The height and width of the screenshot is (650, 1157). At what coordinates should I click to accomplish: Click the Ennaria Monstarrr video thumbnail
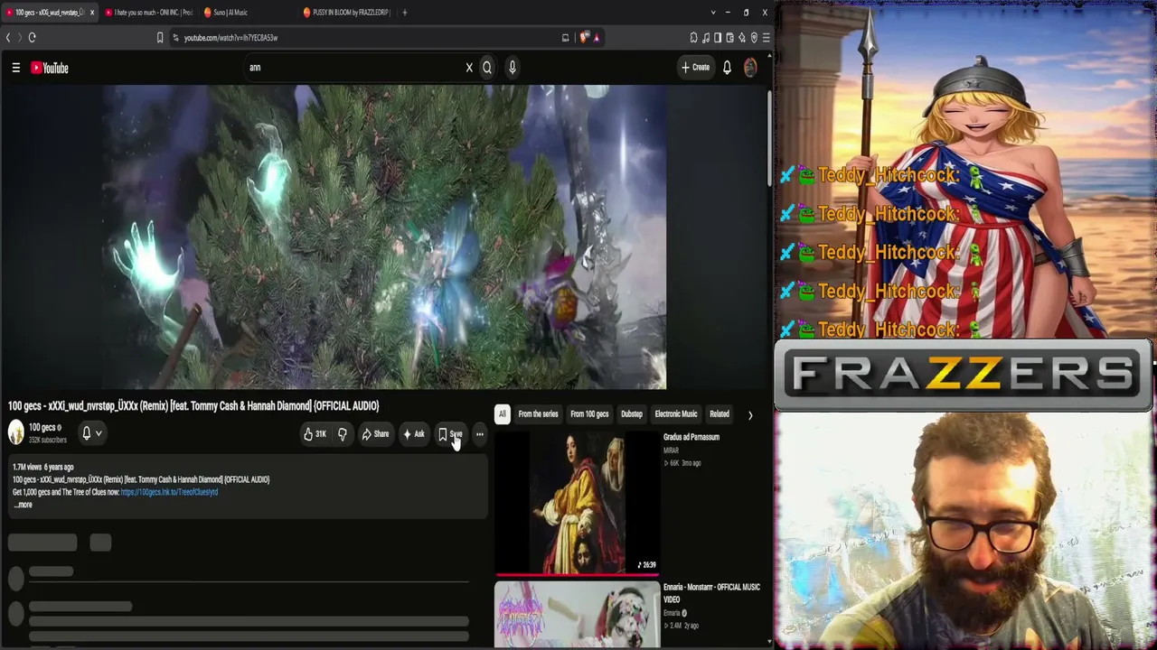(577, 615)
